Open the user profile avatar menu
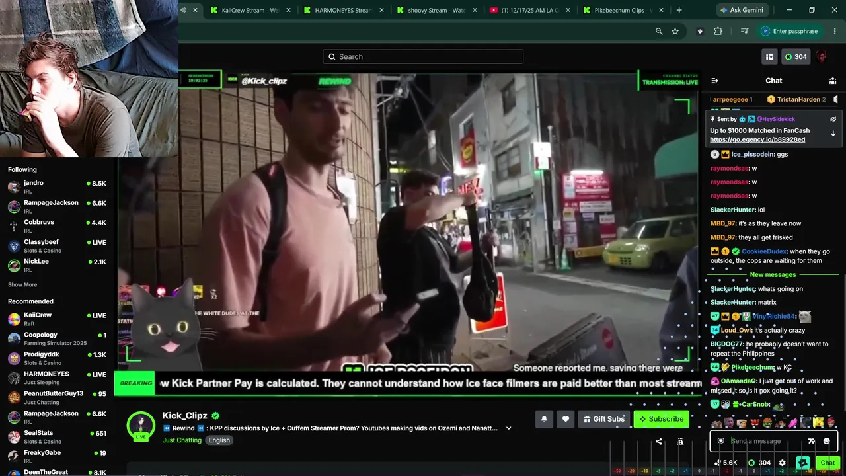This screenshot has width=846, height=476. 822,57
